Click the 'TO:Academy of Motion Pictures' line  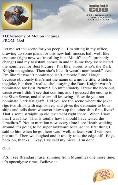tap(31, 36)
